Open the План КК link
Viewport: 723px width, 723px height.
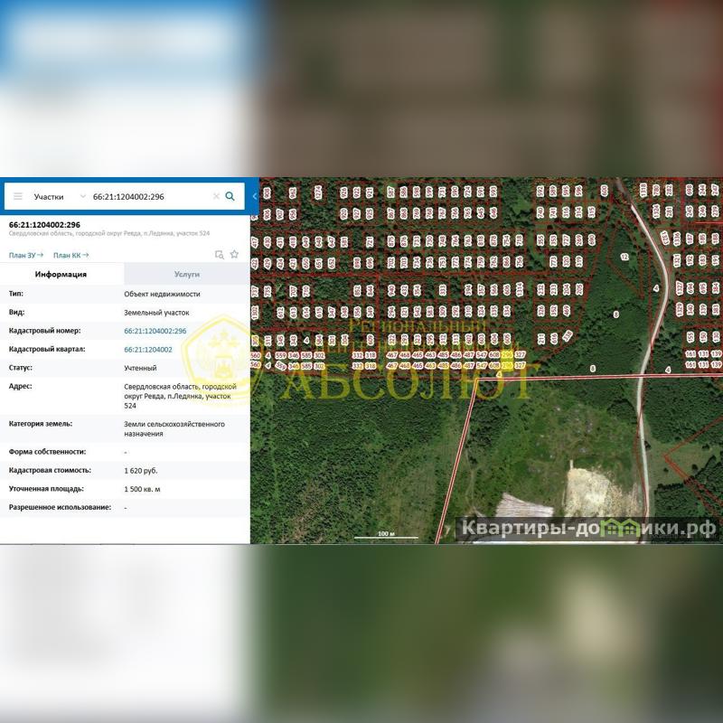point(70,255)
